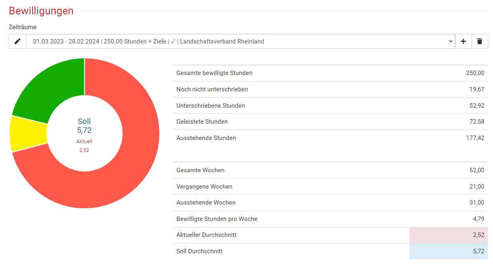Select the Ausstehende Stunden value 177,42

click(x=477, y=138)
